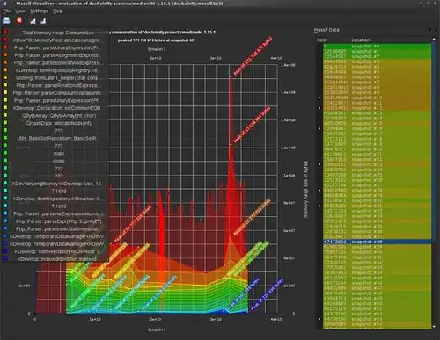
Task: Select the highlighted snapshot #38 row
Action: pos(378,242)
